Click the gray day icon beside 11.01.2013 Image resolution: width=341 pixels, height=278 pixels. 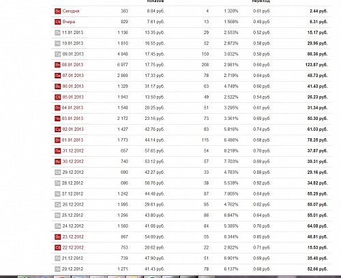click(x=57, y=33)
